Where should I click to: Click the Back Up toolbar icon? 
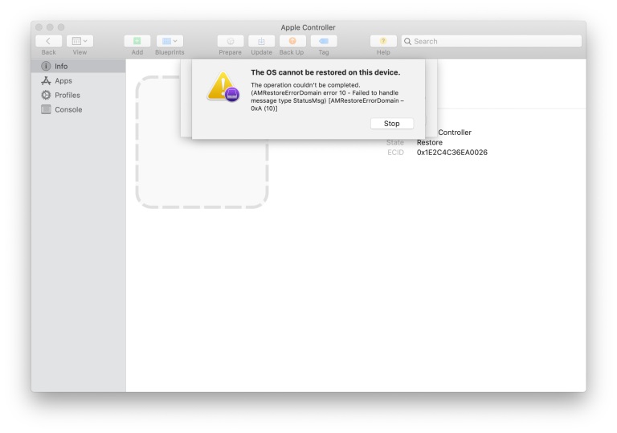(x=292, y=41)
